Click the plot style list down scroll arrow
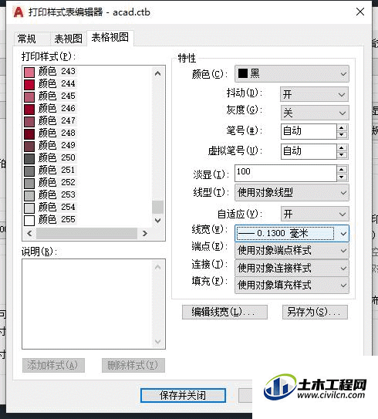Image resolution: width=378 pixels, height=419 pixels. tap(157, 221)
